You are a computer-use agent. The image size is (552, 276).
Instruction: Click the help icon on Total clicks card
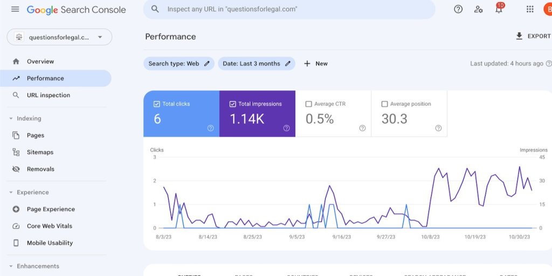(x=211, y=128)
